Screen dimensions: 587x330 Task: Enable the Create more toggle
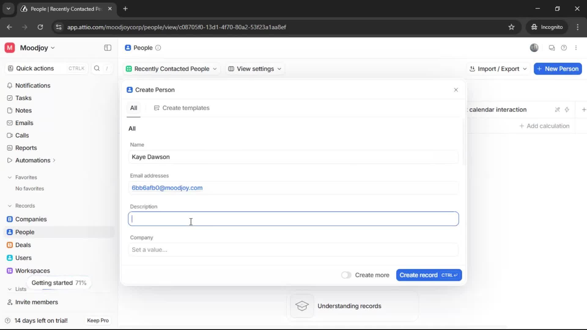[x=346, y=275]
